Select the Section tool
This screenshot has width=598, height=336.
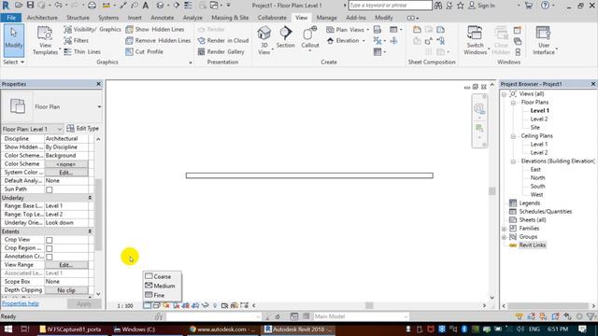coord(285,37)
